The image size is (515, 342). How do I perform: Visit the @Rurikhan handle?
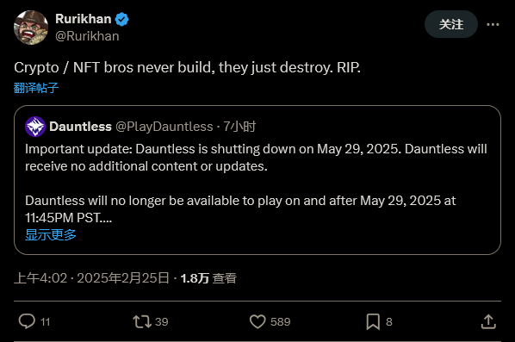point(87,36)
